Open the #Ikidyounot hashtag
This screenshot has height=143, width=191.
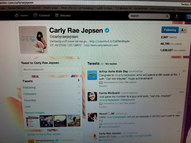127,100
